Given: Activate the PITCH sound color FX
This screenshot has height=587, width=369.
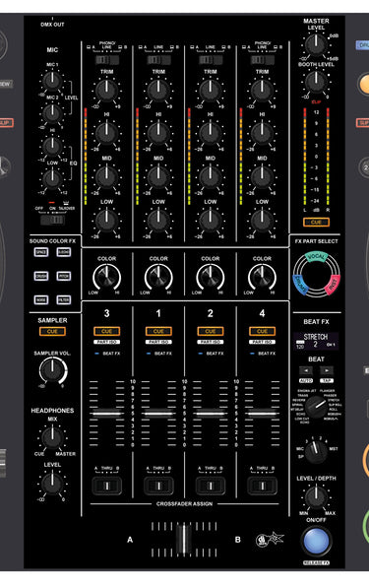Looking at the screenshot, I should coord(64,276).
